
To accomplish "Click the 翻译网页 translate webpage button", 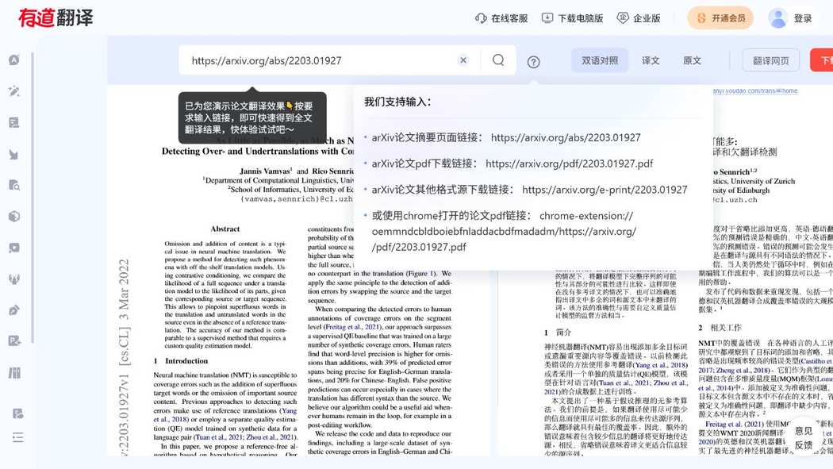I will click(x=771, y=60).
